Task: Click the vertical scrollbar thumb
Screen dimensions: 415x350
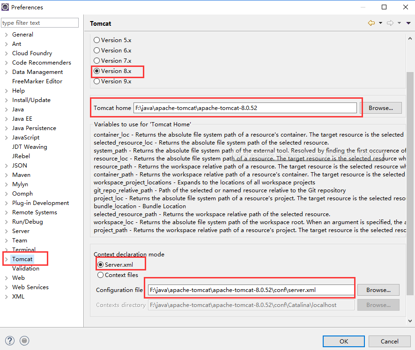Action: 410,183
